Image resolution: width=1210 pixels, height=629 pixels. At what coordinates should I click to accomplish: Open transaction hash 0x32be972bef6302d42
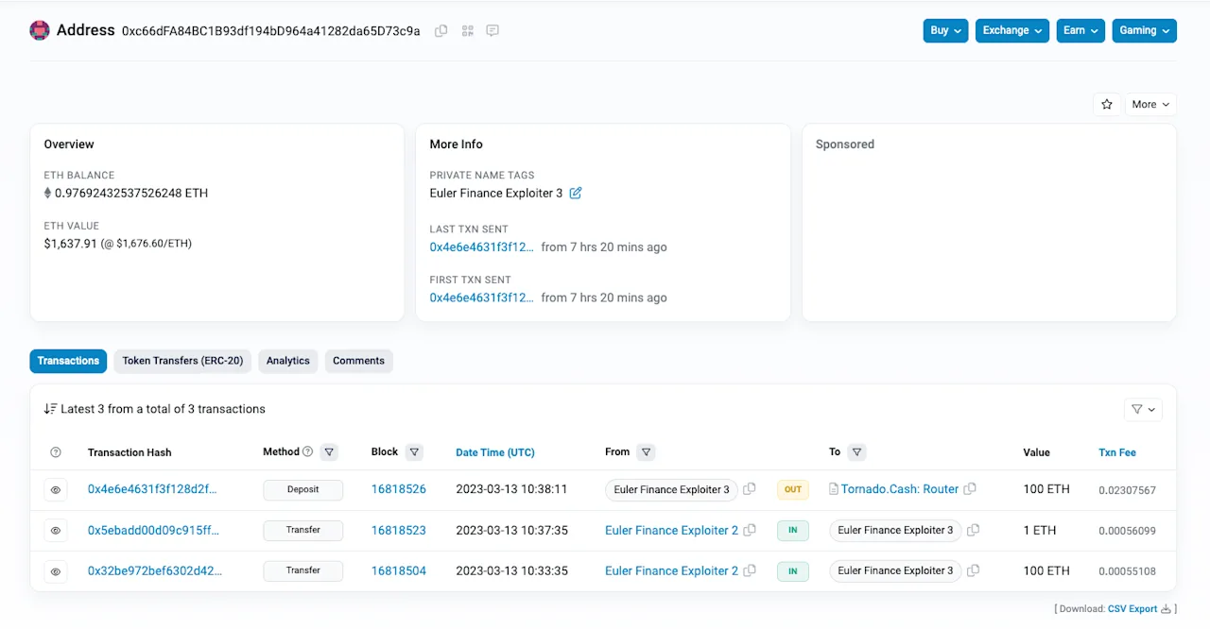(155, 570)
